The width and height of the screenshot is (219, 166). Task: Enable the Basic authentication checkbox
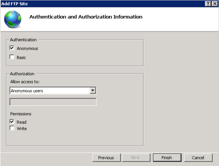coord(12,57)
